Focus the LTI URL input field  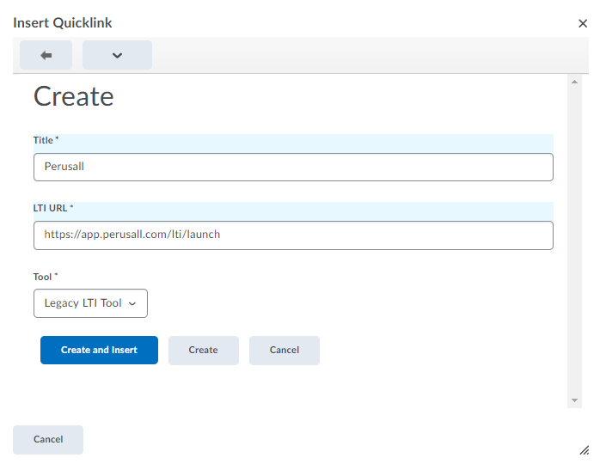coord(293,235)
